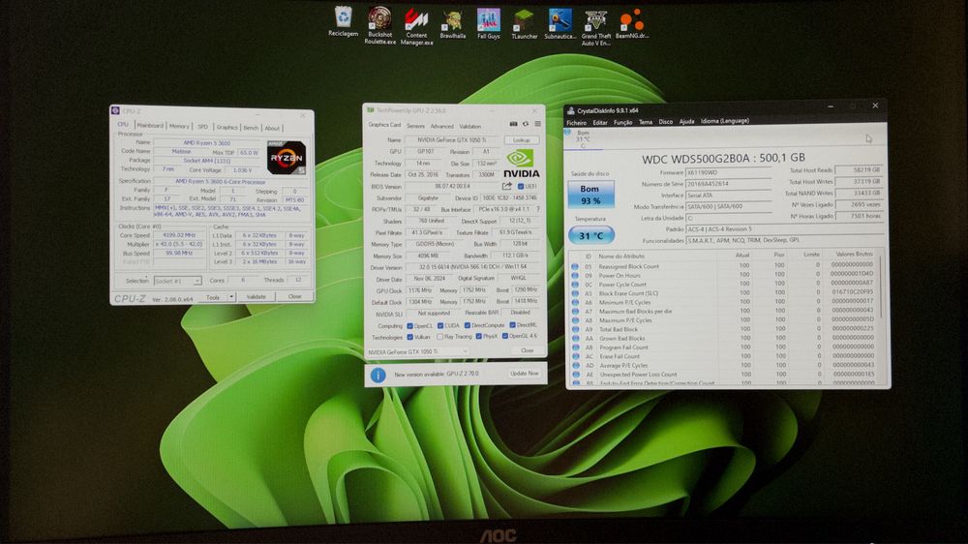
Task: Click the Update Now button
Action: pos(524,374)
